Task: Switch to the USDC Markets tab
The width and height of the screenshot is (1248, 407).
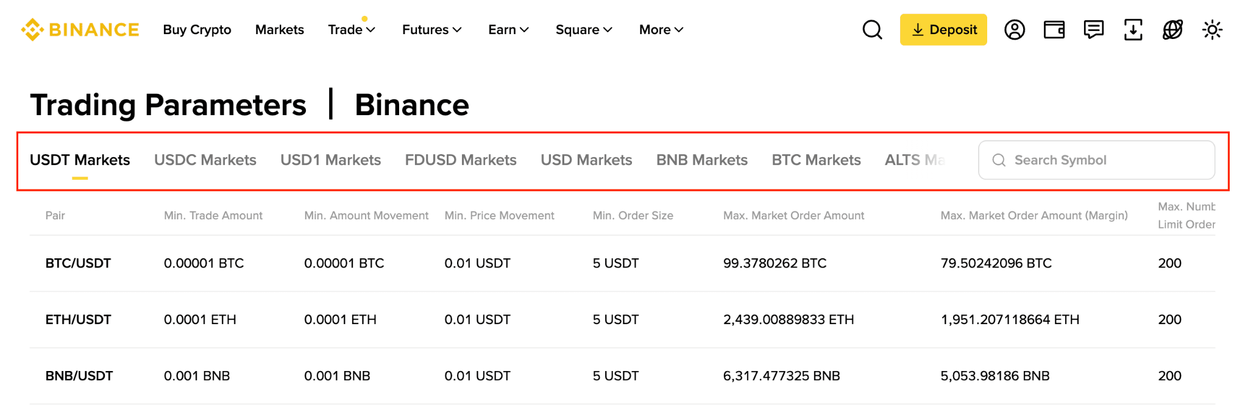Action: [x=205, y=160]
